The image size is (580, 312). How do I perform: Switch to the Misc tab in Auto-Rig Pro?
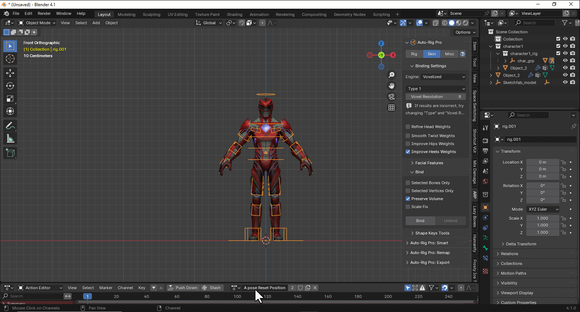(x=449, y=54)
